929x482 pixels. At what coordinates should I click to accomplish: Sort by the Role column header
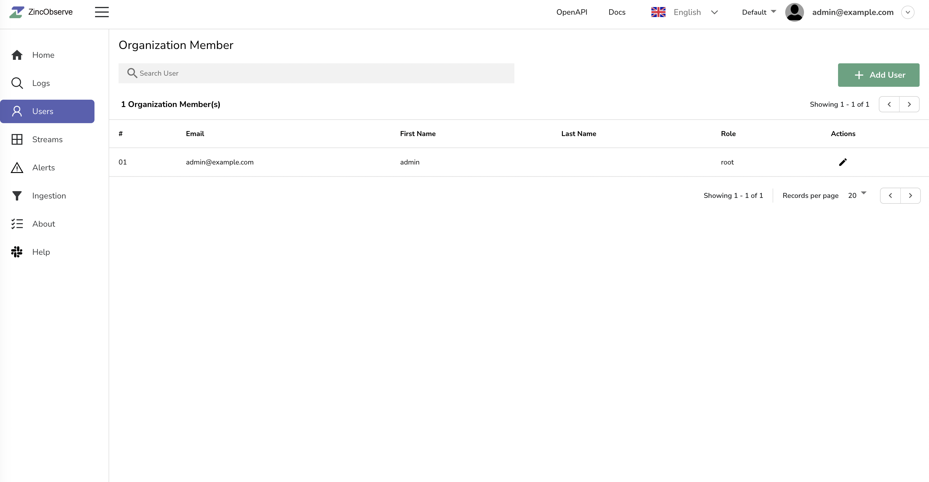[x=728, y=134]
